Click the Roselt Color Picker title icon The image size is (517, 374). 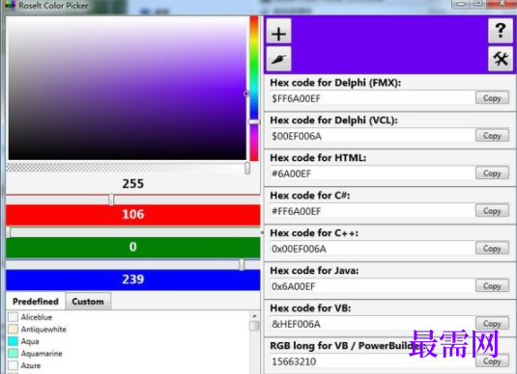(x=11, y=5)
